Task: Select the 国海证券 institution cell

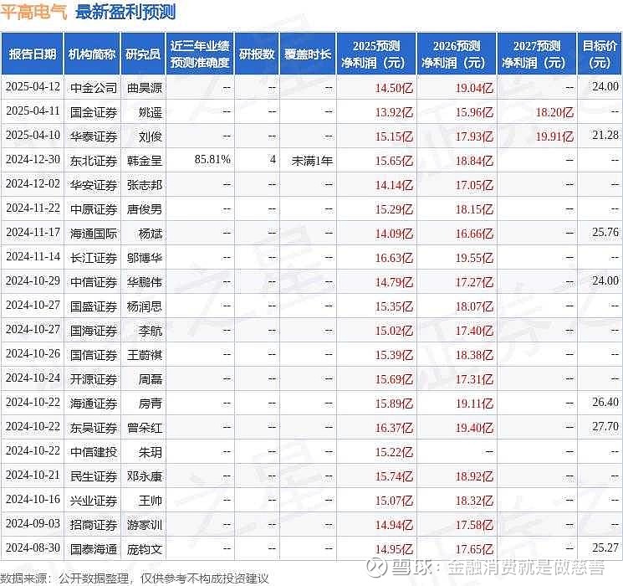Action: point(94,331)
